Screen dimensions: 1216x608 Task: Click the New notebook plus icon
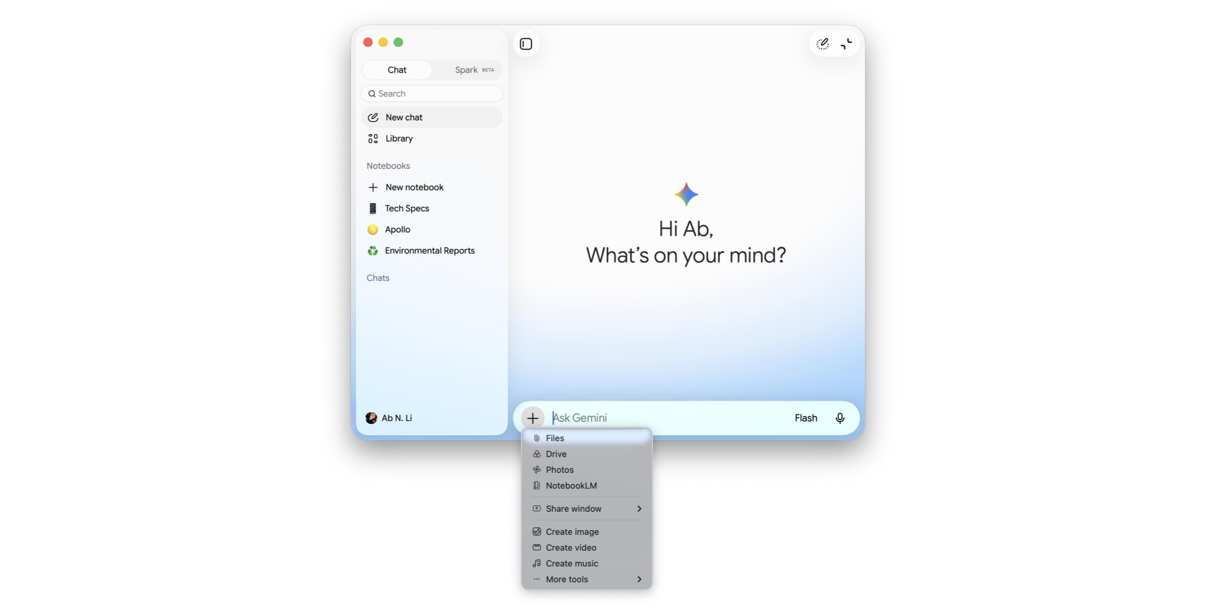[373, 187]
